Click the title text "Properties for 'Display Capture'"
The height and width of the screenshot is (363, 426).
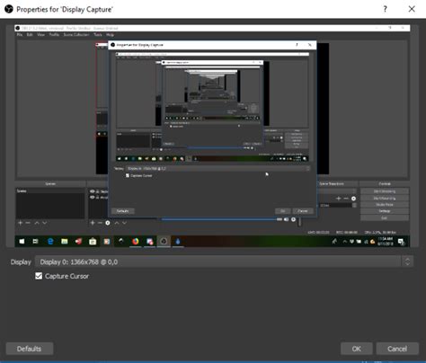[65, 9]
